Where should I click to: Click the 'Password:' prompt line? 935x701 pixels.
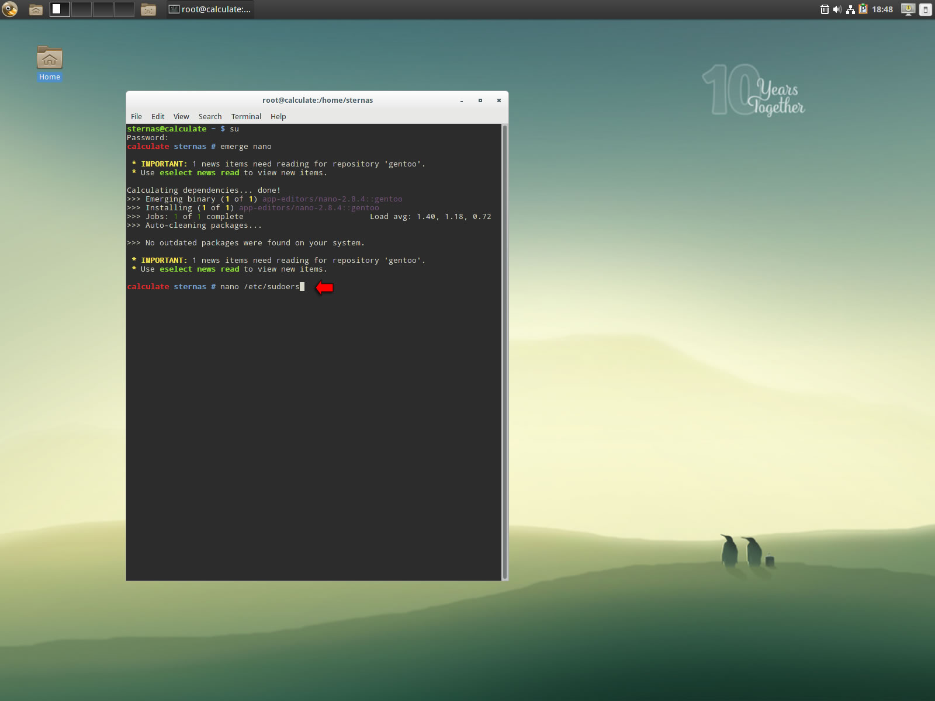pyautogui.click(x=147, y=138)
